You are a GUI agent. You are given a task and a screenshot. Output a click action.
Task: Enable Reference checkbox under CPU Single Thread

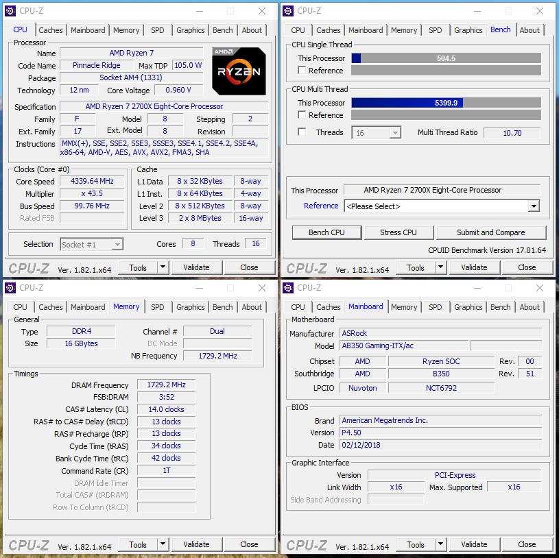tap(302, 70)
